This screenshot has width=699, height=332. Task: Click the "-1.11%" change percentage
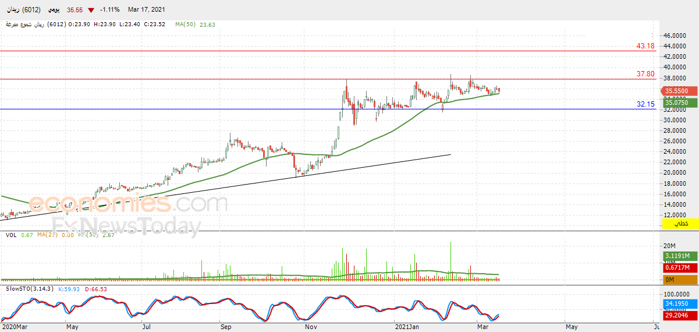click(110, 10)
